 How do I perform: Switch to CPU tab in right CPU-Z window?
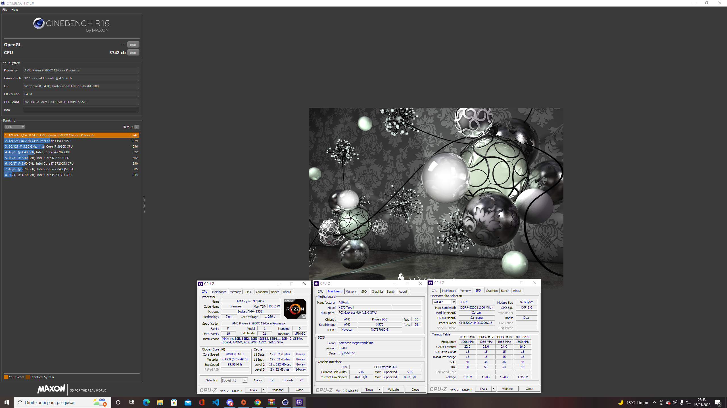point(434,291)
